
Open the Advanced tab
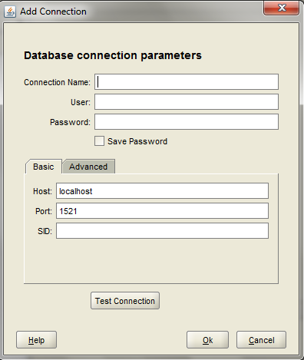tap(88, 167)
